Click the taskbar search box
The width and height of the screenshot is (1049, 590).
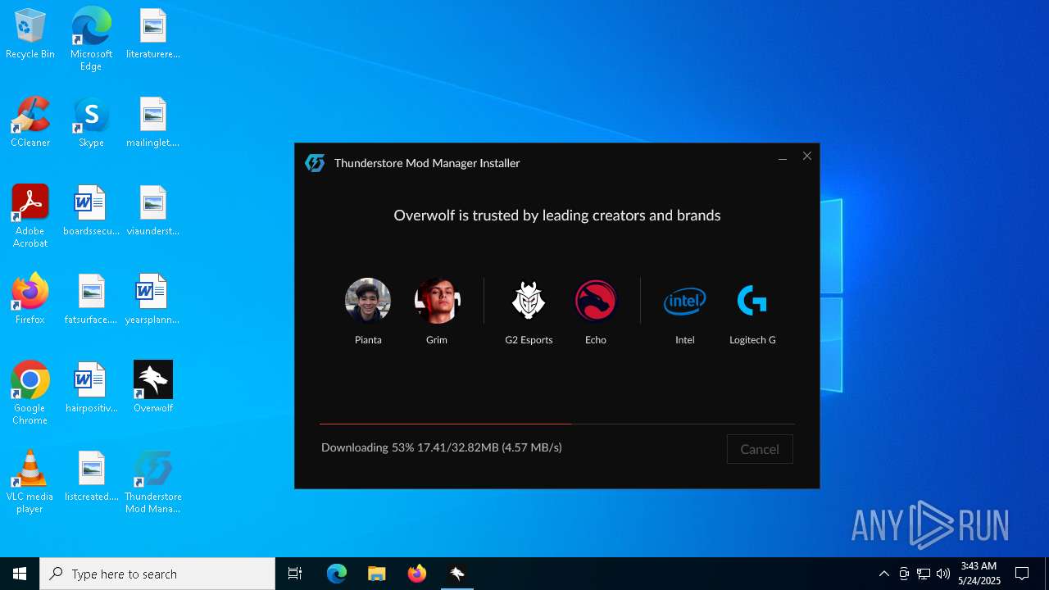click(157, 574)
